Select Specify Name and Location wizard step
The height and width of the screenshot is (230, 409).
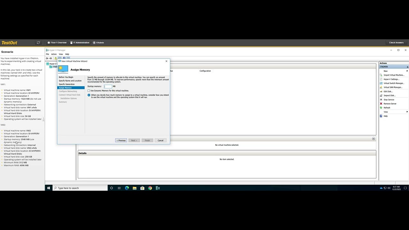[x=70, y=81]
